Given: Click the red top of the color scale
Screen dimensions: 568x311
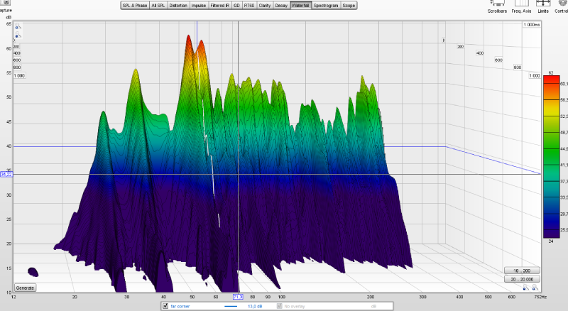Looking at the screenshot, I should click(551, 80).
